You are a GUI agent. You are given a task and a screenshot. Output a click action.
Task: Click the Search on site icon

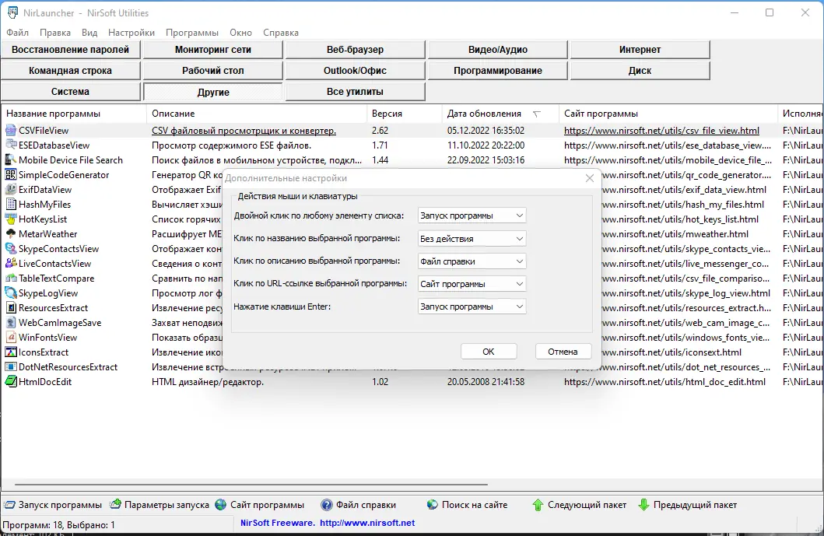432,505
